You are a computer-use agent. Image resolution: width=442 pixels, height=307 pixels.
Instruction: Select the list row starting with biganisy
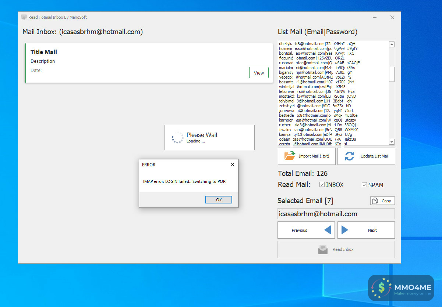tap(333, 72)
